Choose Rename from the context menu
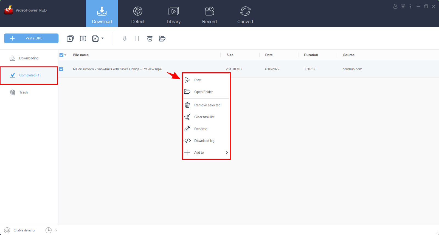This screenshot has width=439, height=235. point(206,129)
